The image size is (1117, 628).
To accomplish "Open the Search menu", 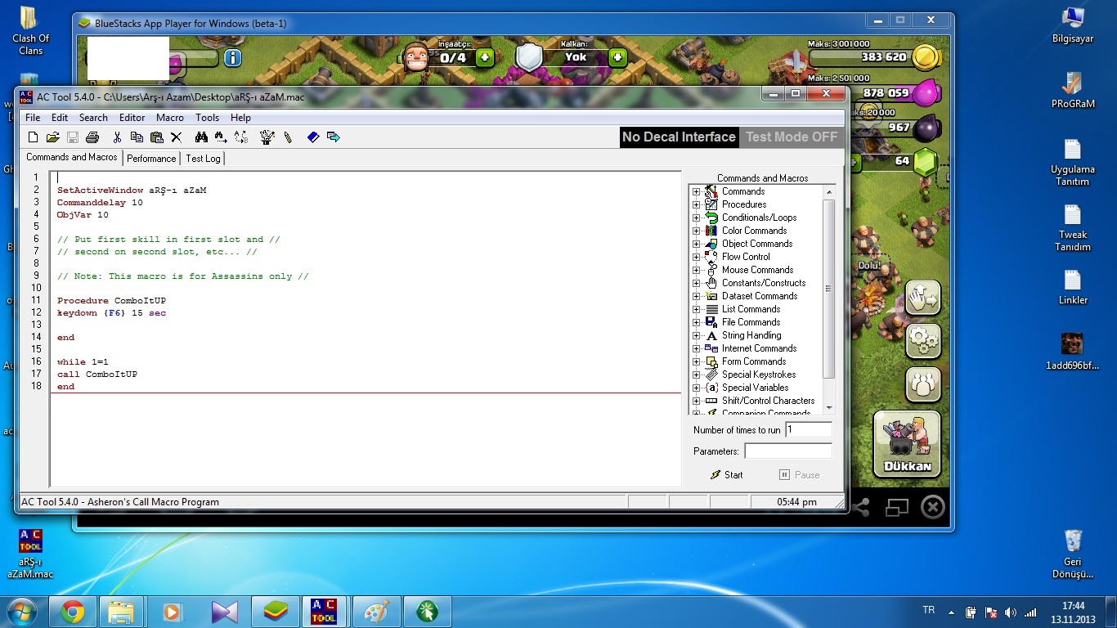I will [x=93, y=118].
